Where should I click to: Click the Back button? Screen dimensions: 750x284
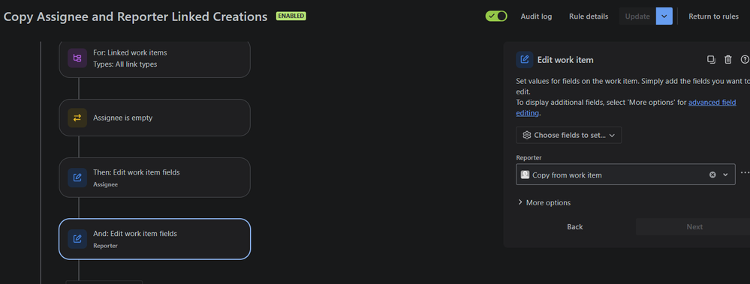tap(575, 227)
